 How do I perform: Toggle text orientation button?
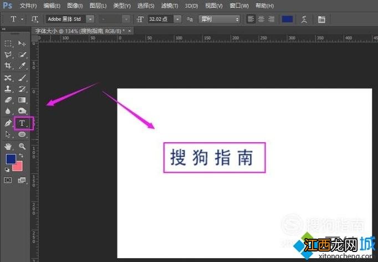point(35,19)
